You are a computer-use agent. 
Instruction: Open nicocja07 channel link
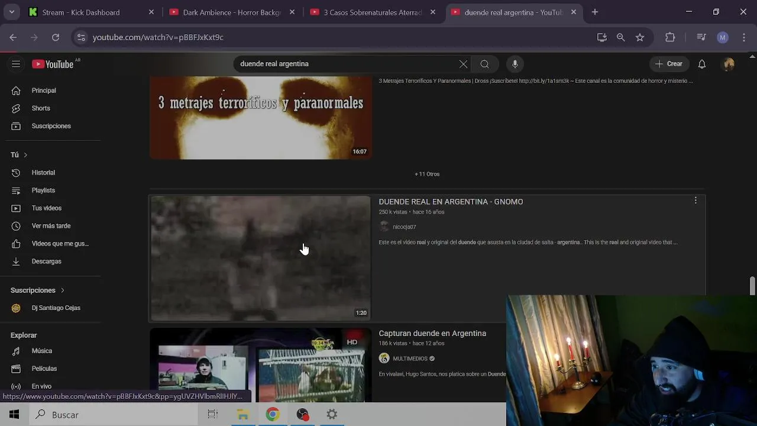(x=405, y=227)
